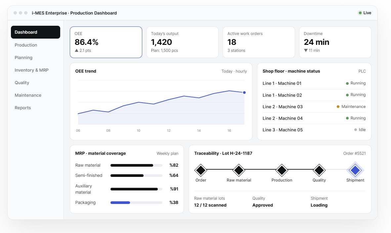This screenshot has height=233, width=391.
Task: Open the Dashboard sidebar item
Action: tap(35, 32)
